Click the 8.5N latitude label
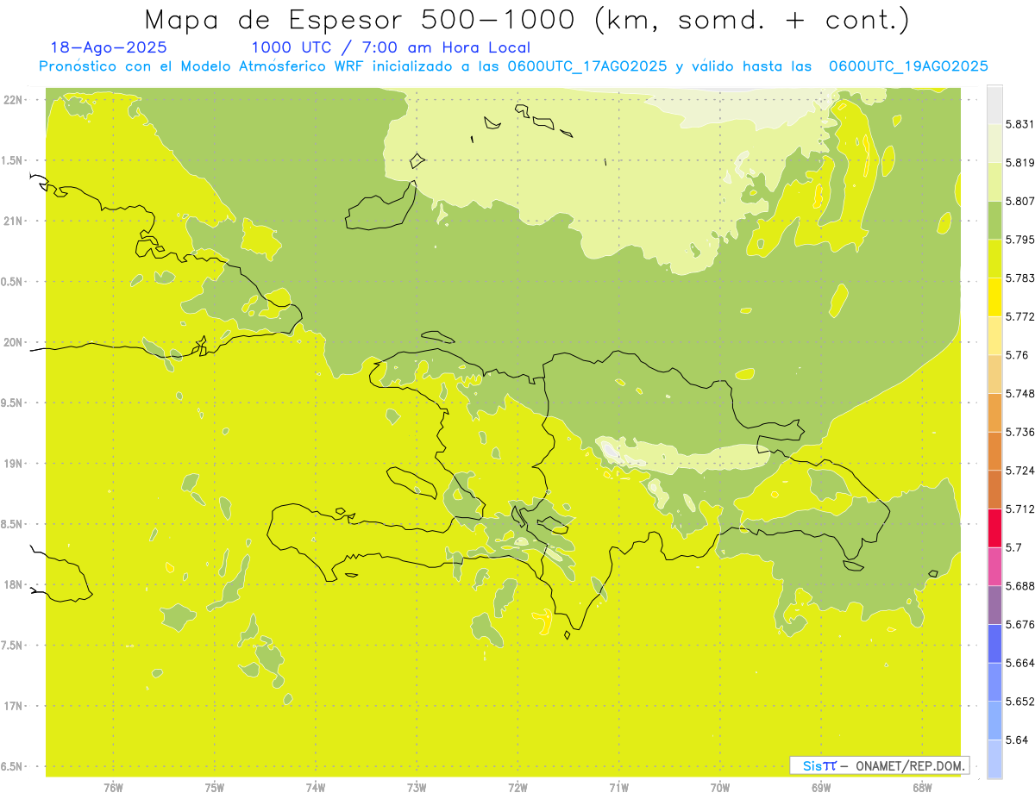The height and width of the screenshot is (799, 1035). point(11,524)
